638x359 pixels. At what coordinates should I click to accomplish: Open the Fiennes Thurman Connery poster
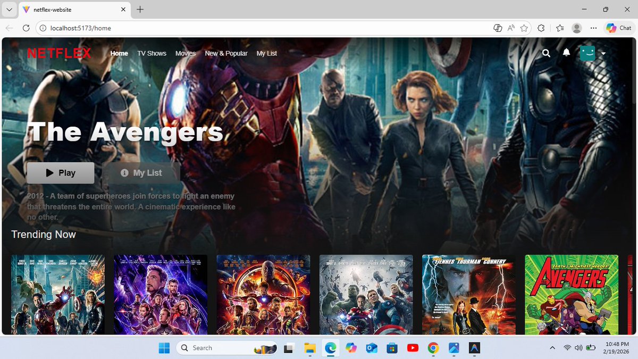[469, 294]
